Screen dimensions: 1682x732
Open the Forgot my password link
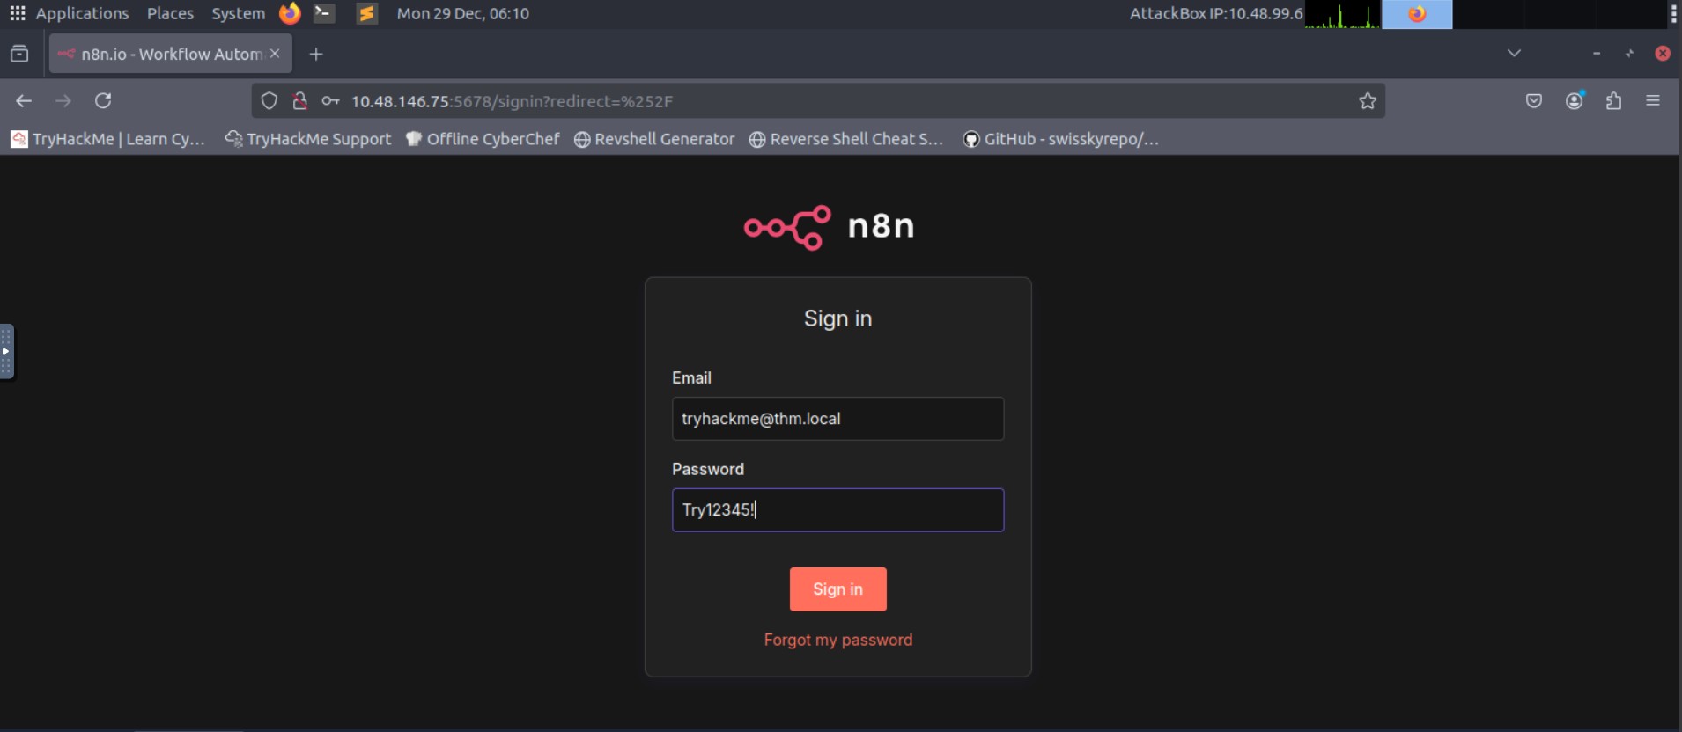(x=837, y=640)
